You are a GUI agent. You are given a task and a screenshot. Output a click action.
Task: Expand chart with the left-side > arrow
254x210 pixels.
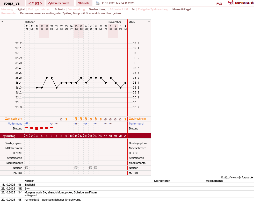(2, 21)
